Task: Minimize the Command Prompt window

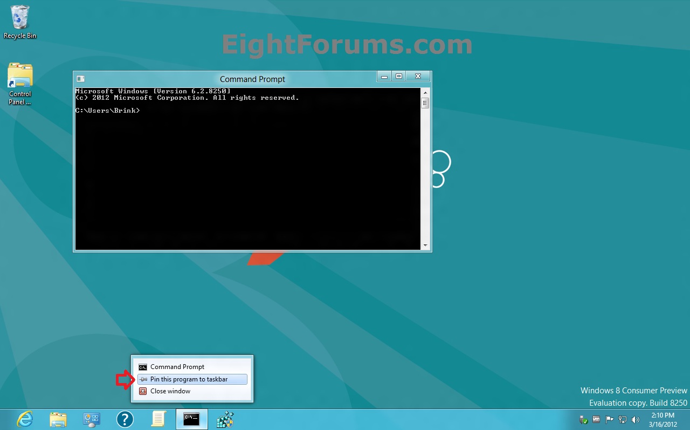Action: click(384, 77)
